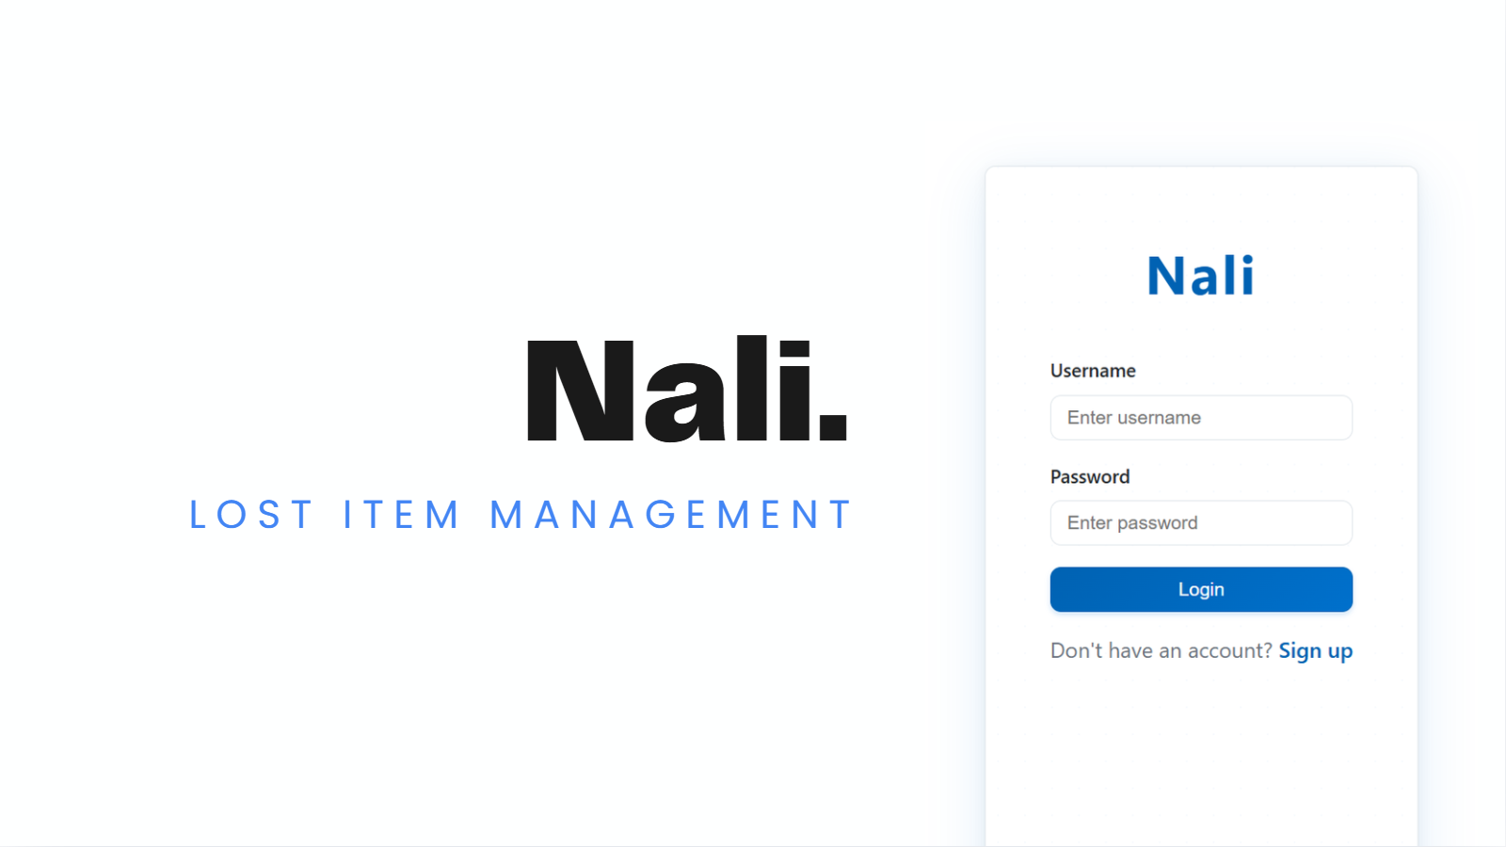The width and height of the screenshot is (1506, 847).
Task: Click the word MANAGEMENT in the tagline
Action: pos(670,515)
